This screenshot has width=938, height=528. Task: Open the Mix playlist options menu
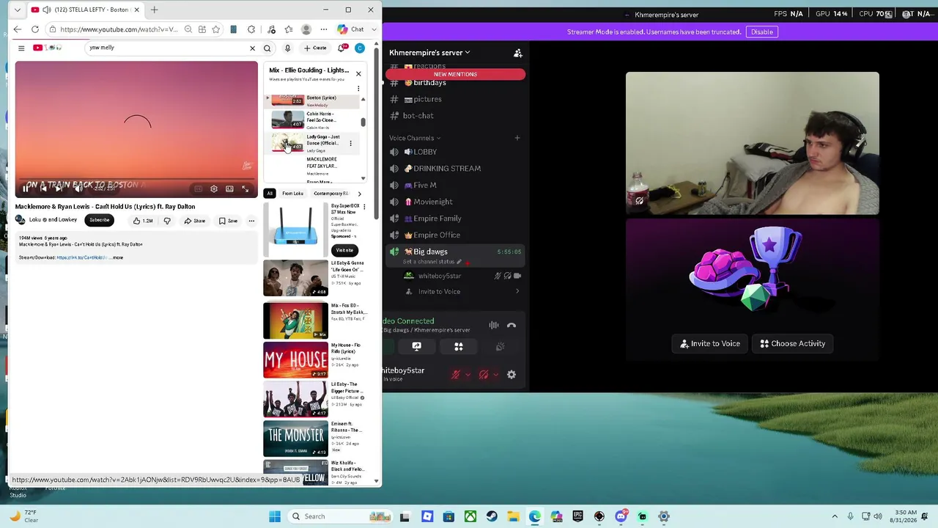(x=358, y=88)
